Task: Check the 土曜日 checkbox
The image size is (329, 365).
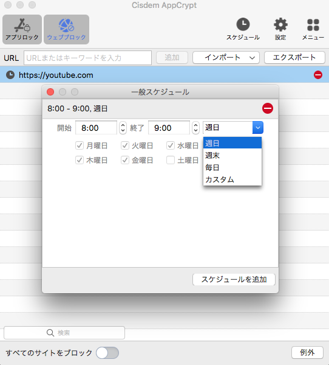Action: (171, 160)
